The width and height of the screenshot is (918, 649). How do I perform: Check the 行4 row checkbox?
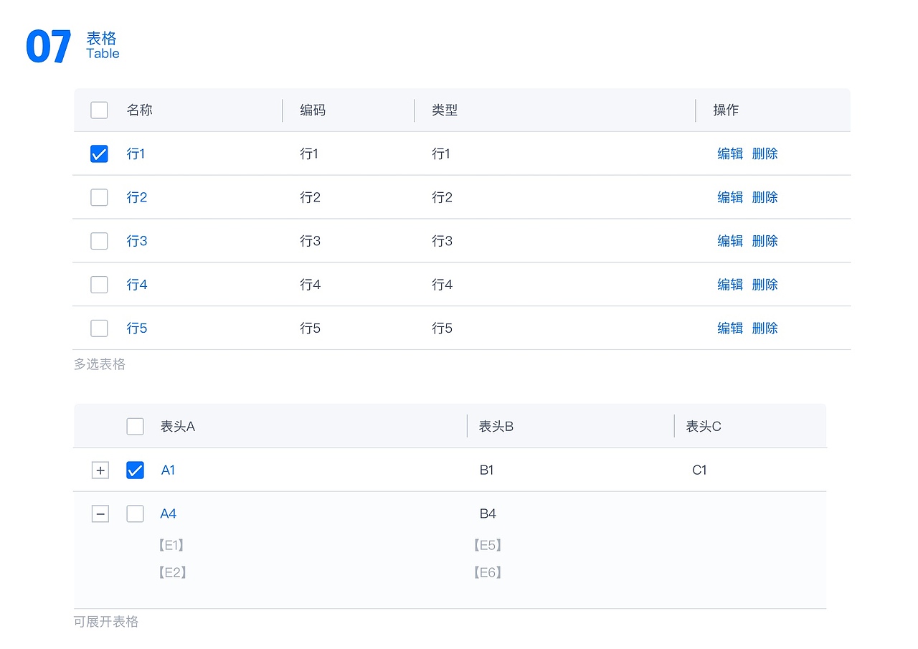point(99,285)
